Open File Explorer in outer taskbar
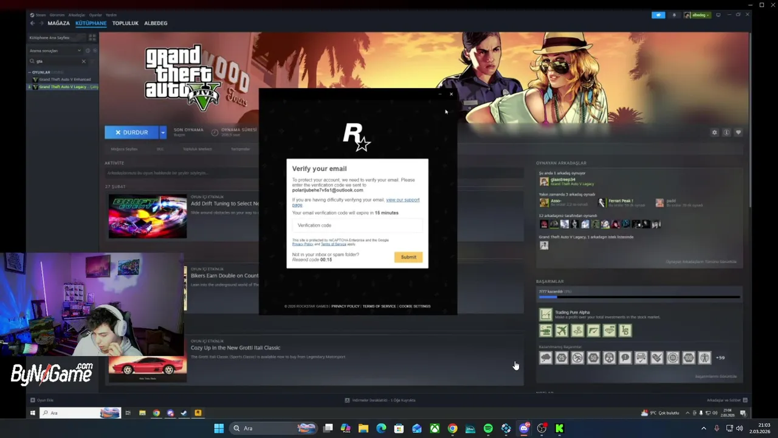The width and height of the screenshot is (778, 438). pos(363,428)
